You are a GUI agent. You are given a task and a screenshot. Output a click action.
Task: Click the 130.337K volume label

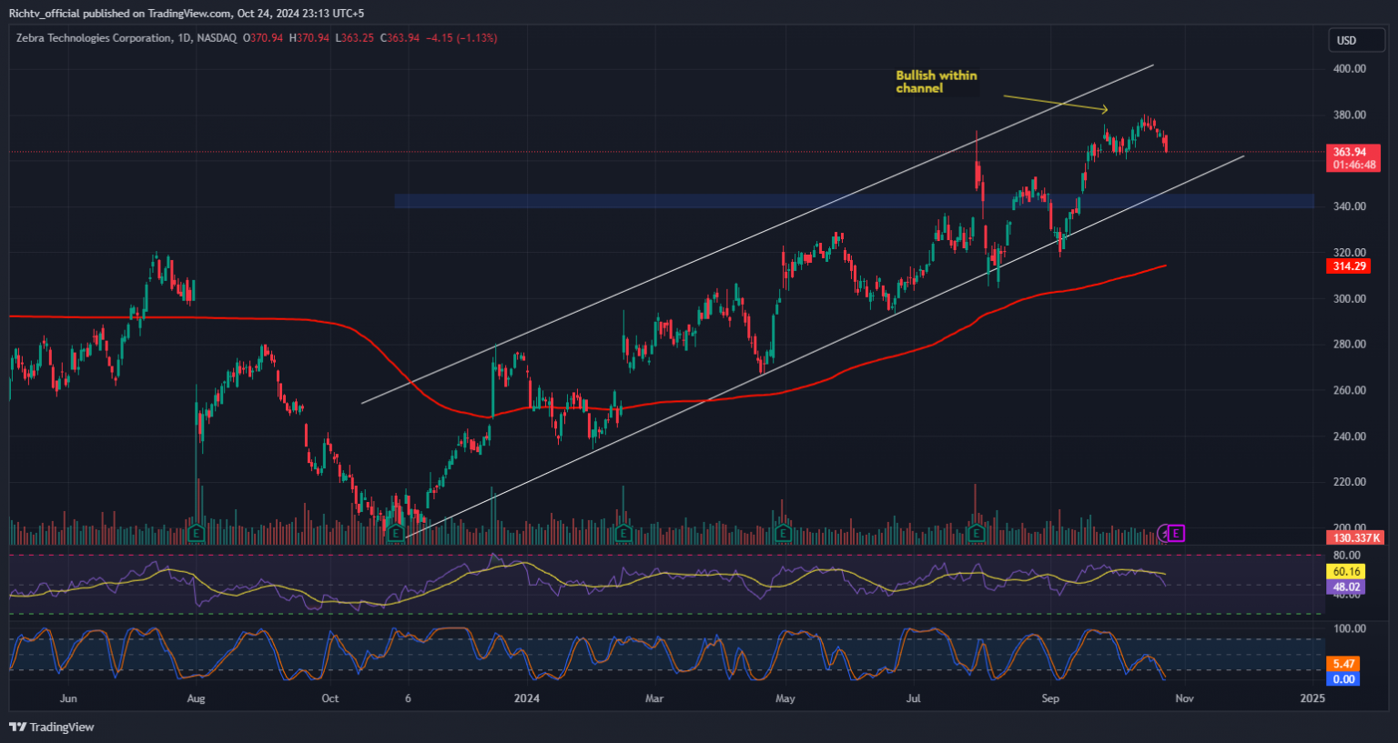click(1356, 538)
